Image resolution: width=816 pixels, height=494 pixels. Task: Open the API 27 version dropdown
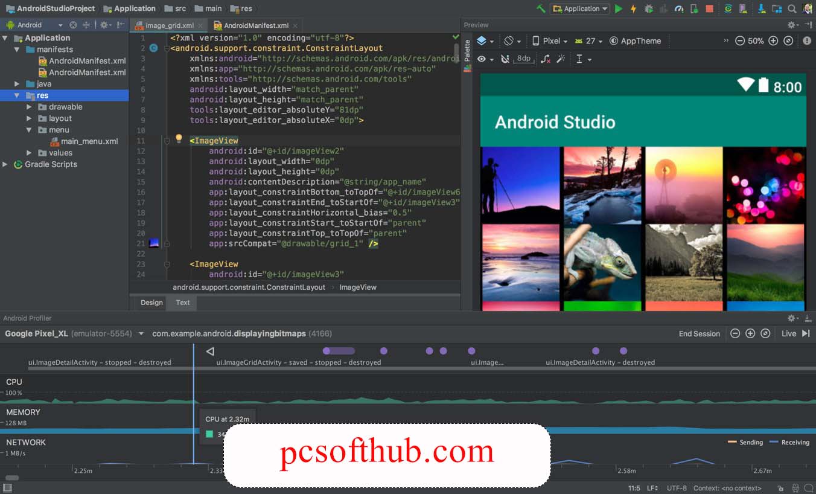tap(589, 40)
